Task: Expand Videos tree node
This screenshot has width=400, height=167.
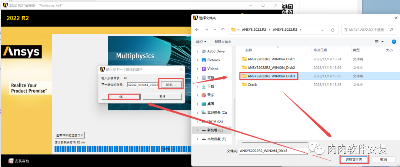Action: point(197,69)
